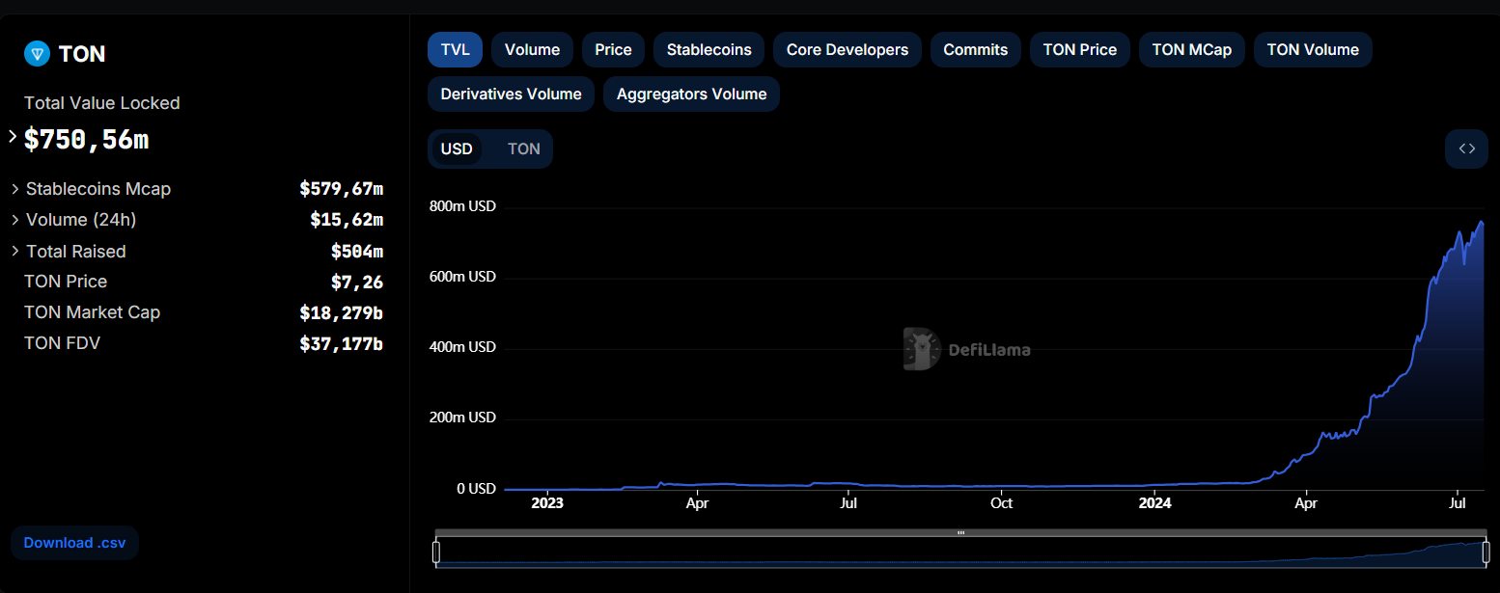Click the 200m USD axis label
The image size is (1500, 593).
(x=462, y=418)
